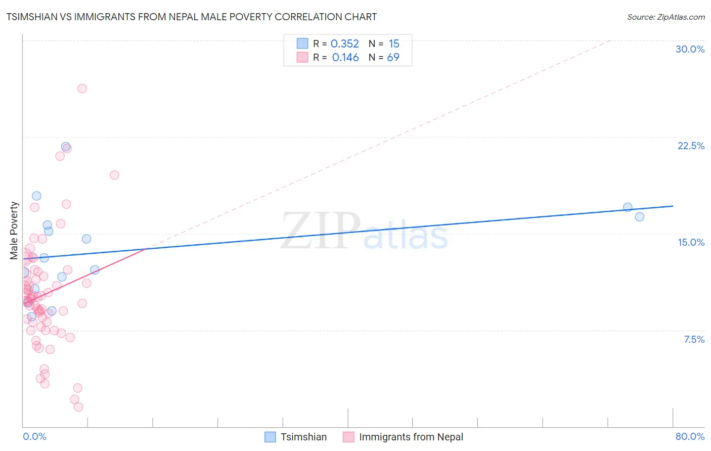The height and width of the screenshot is (451, 711).
Task: Click the 80.0% x-axis label
Action: pos(690,436)
